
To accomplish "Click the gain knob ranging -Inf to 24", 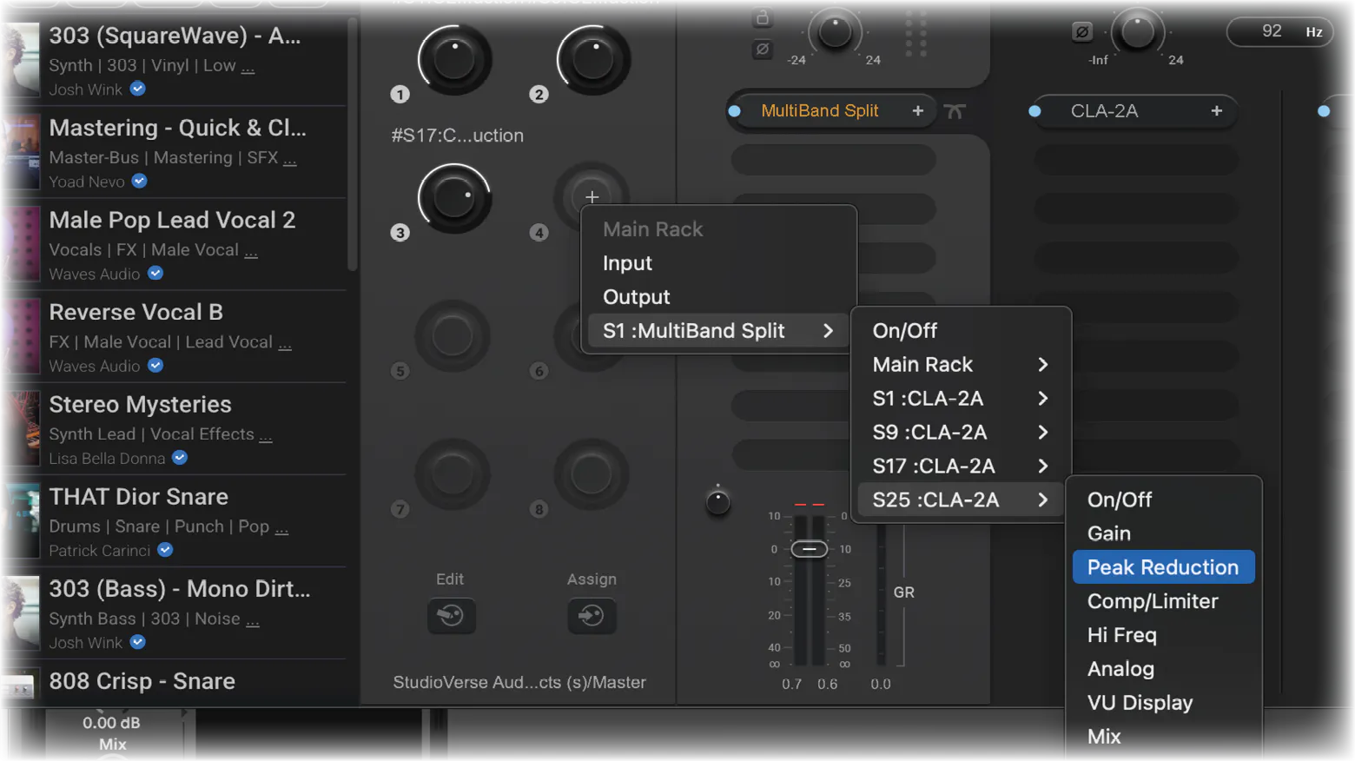I will click(1137, 33).
